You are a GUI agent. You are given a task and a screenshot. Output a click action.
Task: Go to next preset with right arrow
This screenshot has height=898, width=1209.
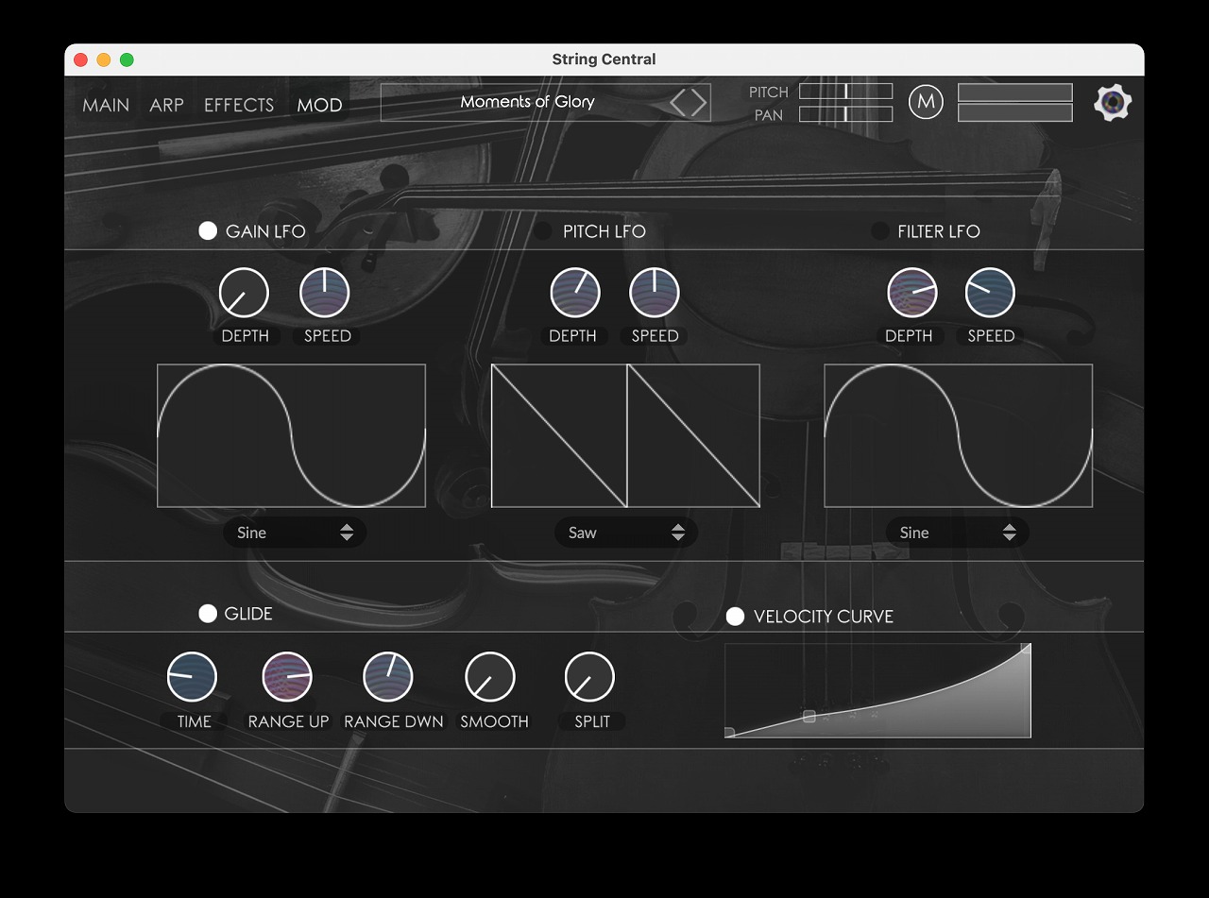point(700,103)
